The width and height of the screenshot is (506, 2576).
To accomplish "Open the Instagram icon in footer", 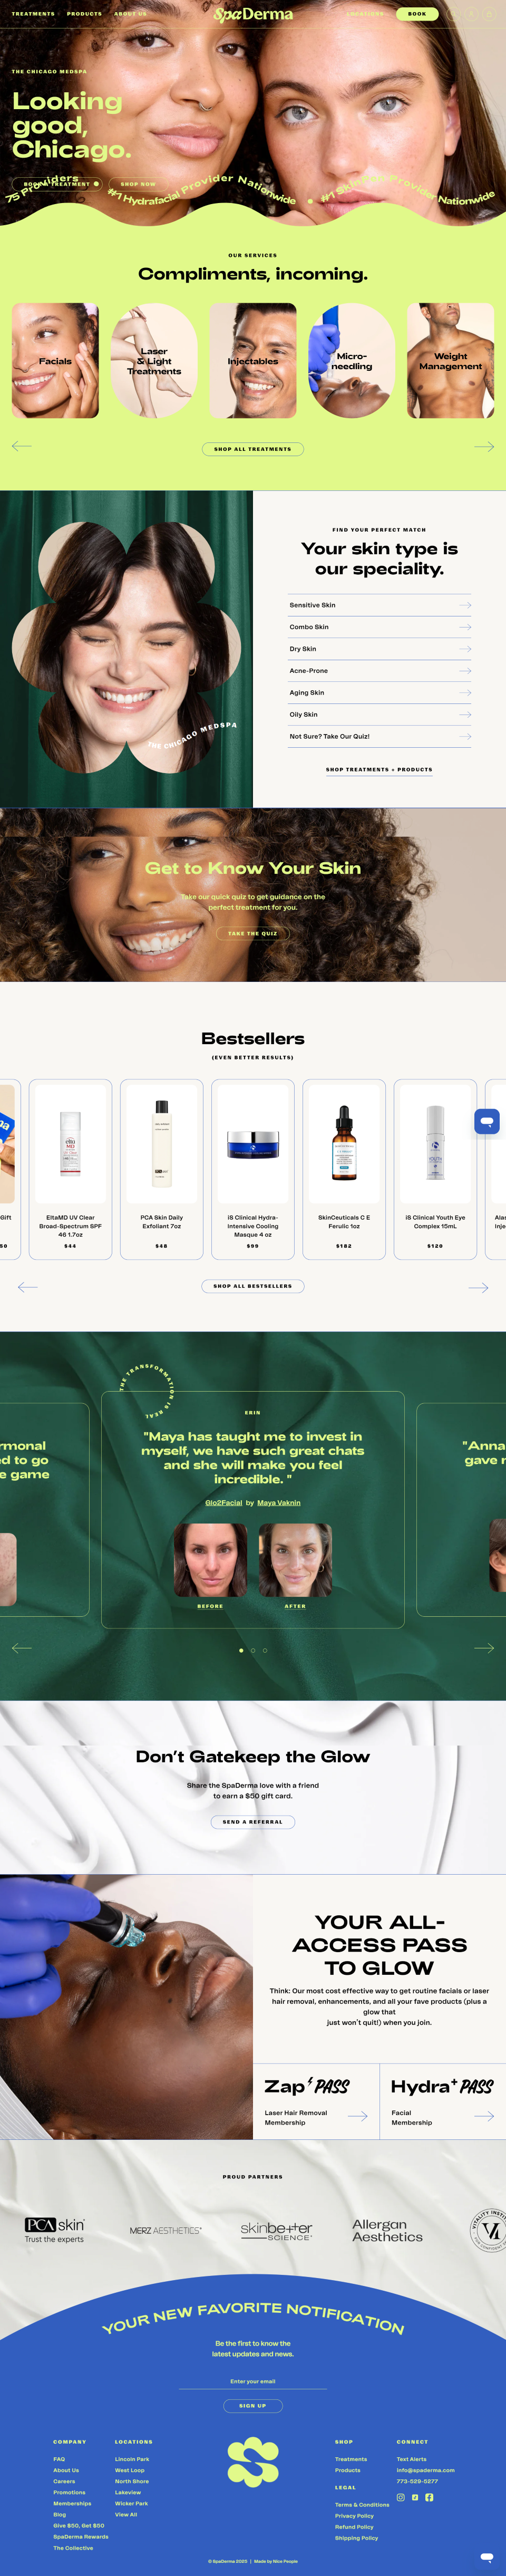I will (401, 2497).
